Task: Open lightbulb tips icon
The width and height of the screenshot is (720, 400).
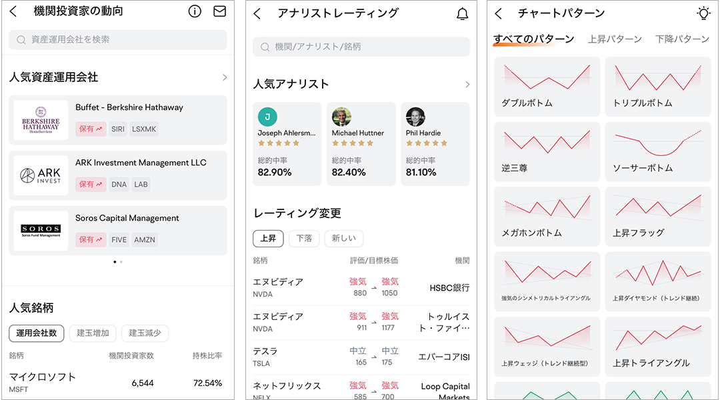Action: (x=703, y=13)
